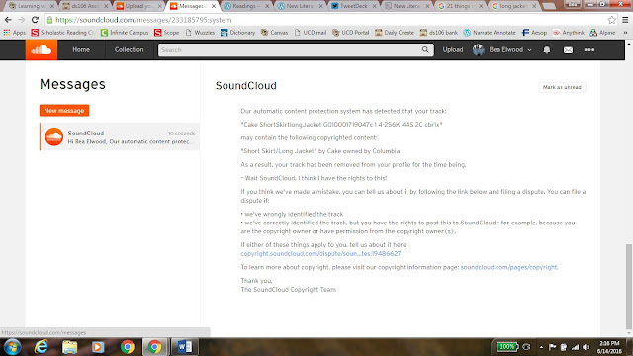The height and width of the screenshot is (356, 633).
Task: Open the UCD Portal bookmark
Action: 350,33
